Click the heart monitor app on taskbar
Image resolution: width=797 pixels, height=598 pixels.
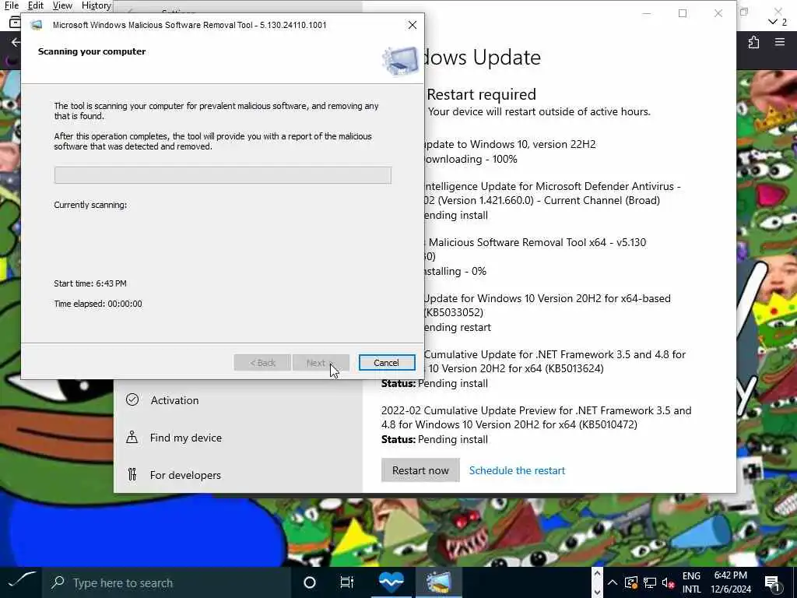click(391, 582)
